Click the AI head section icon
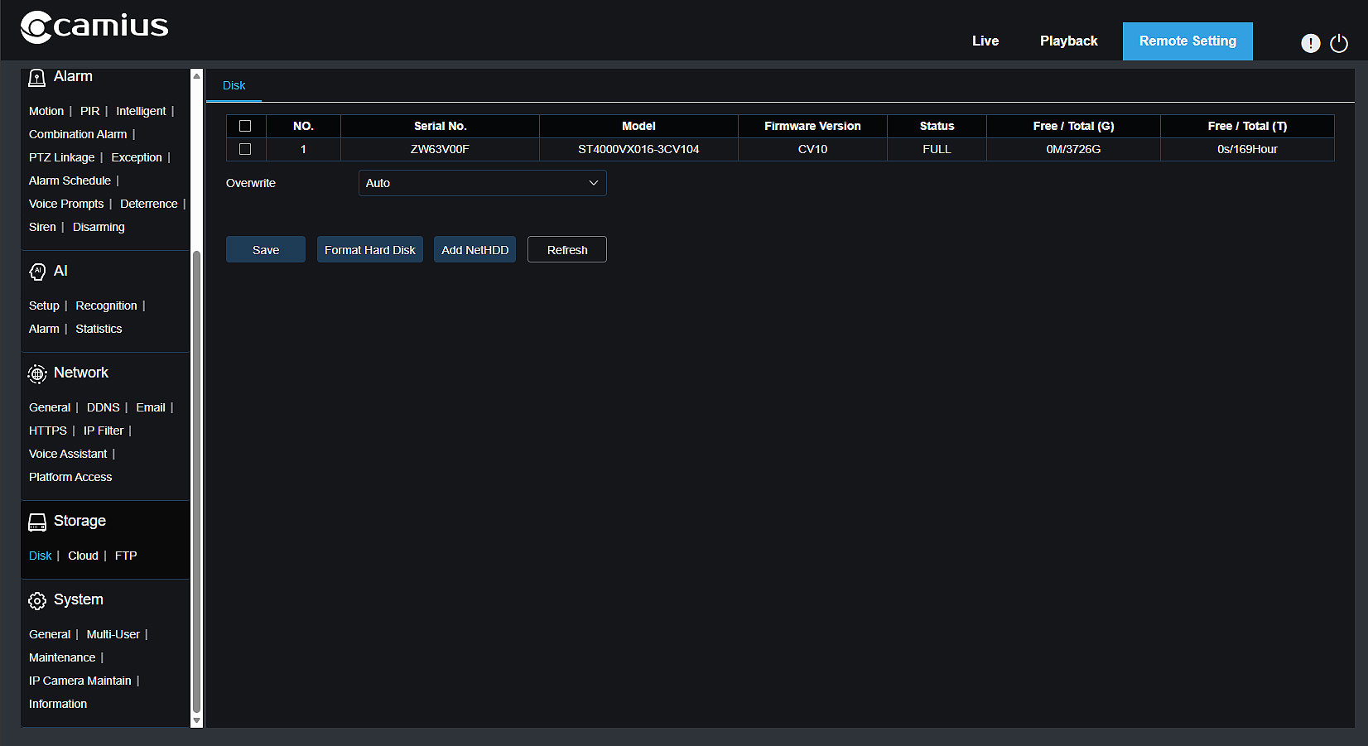The height and width of the screenshot is (746, 1368). [x=37, y=272]
